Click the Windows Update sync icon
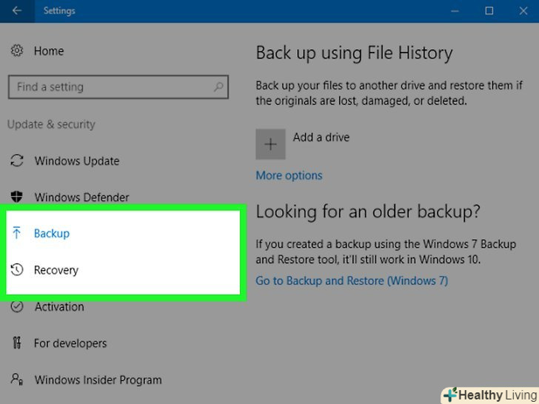Viewport: 539px width, 404px height. pyautogui.click(x=17, y=161)
